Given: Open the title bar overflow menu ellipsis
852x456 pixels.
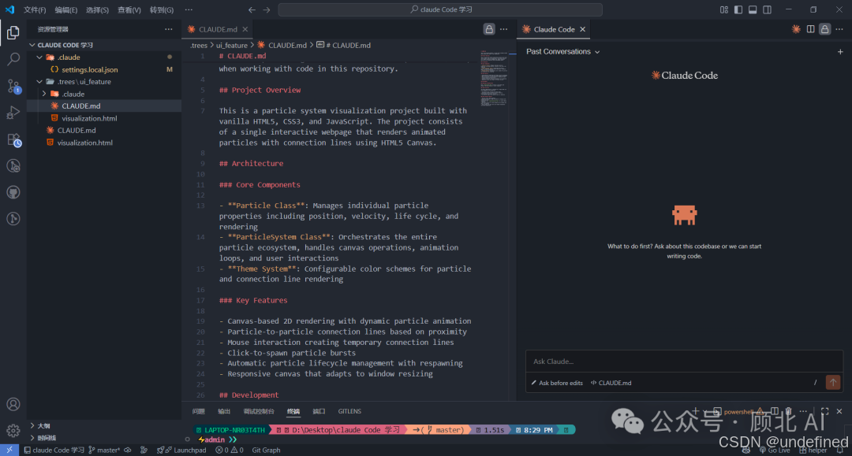Looking at the screenshot, I should tap(189, 9).
